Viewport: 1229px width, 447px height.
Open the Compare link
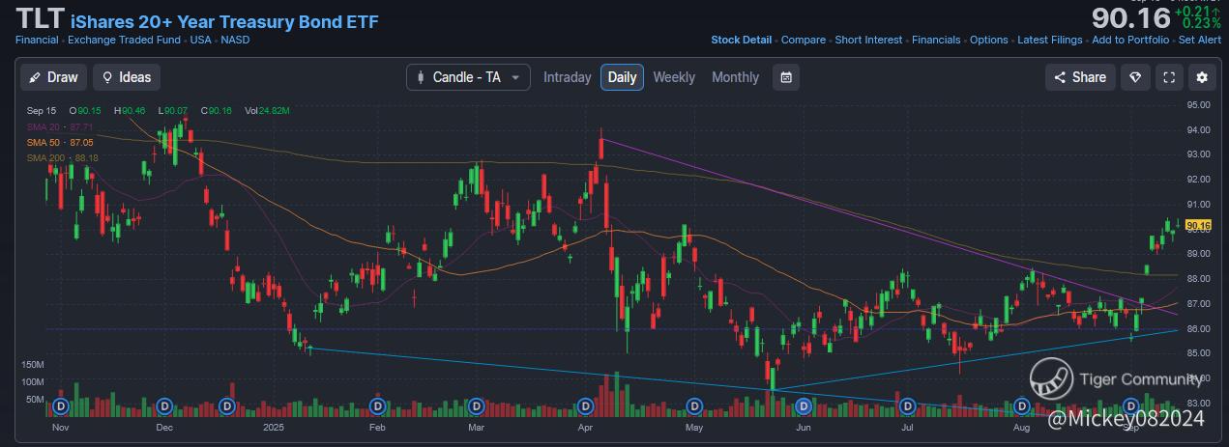click(x=804, y=40)
